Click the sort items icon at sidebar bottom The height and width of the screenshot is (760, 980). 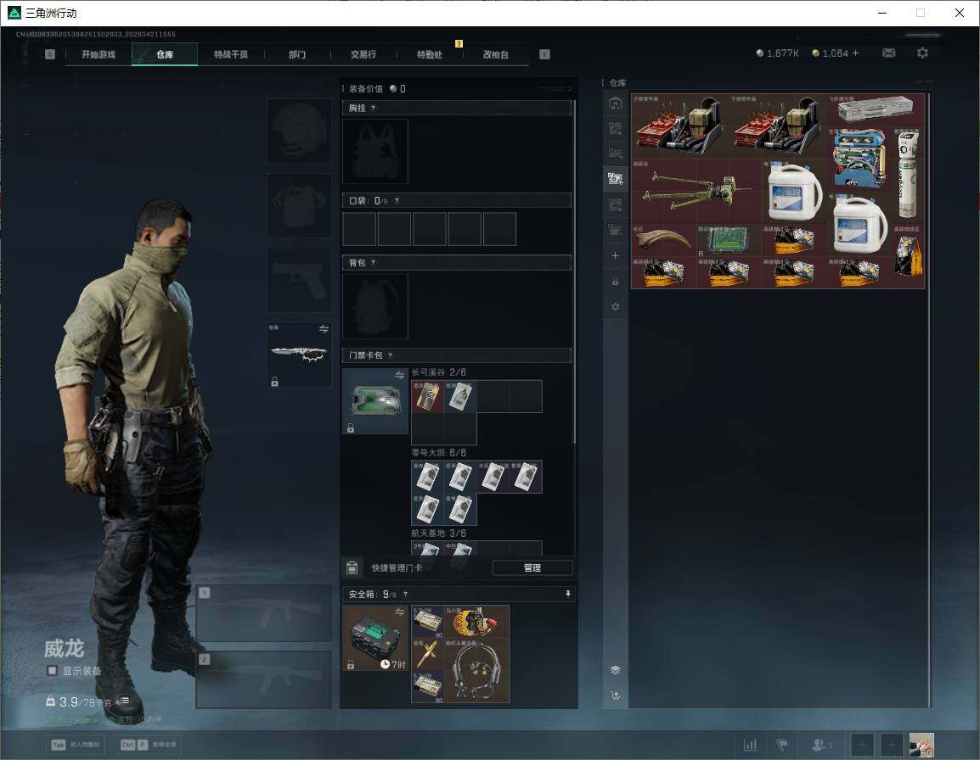616,695
